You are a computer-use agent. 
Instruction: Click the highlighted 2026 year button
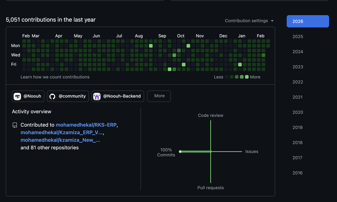pyautogui.click(x=307, y=21)
